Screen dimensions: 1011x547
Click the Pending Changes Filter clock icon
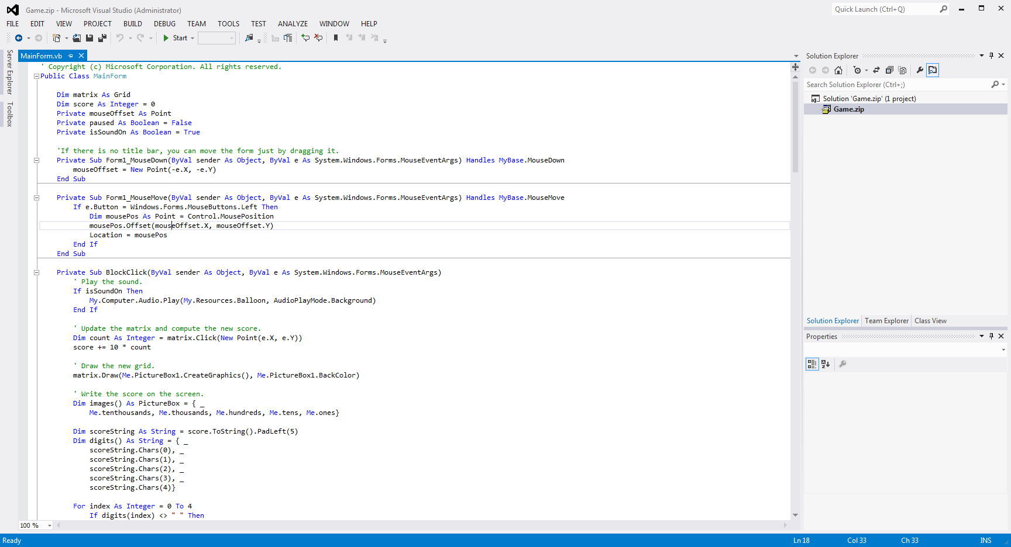tap(857, 70)
